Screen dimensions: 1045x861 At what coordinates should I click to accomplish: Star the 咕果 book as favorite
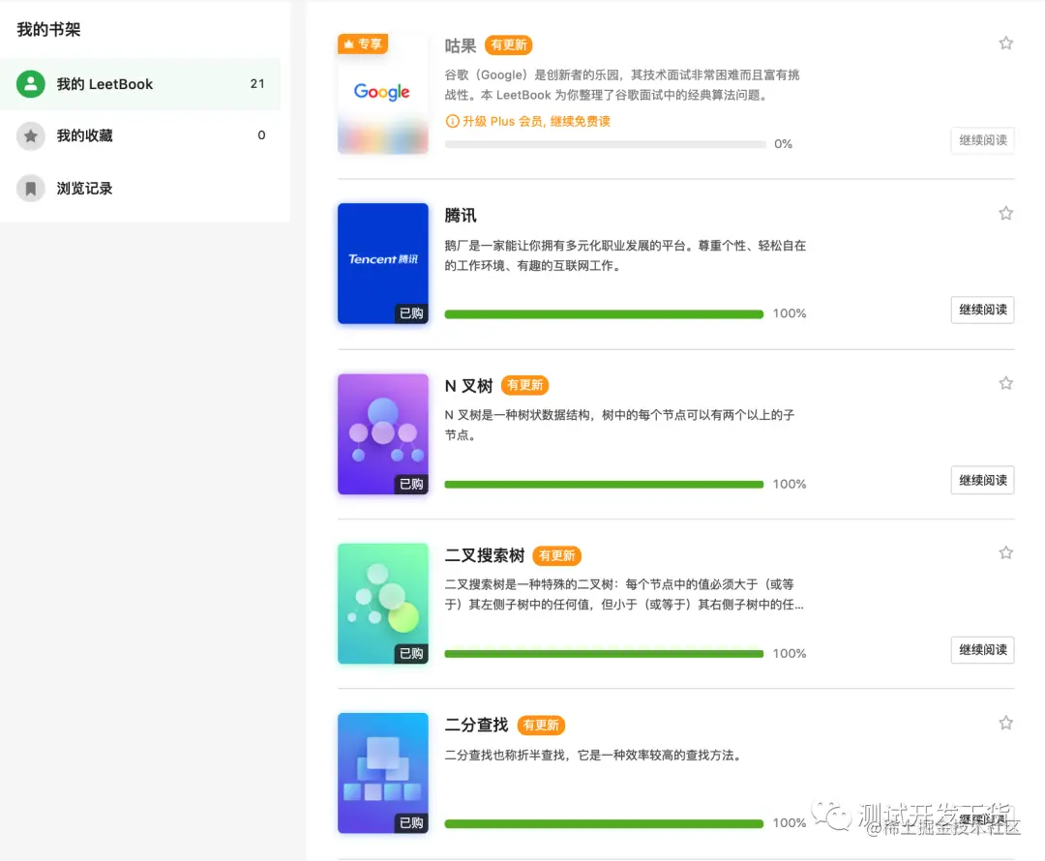1005,43
